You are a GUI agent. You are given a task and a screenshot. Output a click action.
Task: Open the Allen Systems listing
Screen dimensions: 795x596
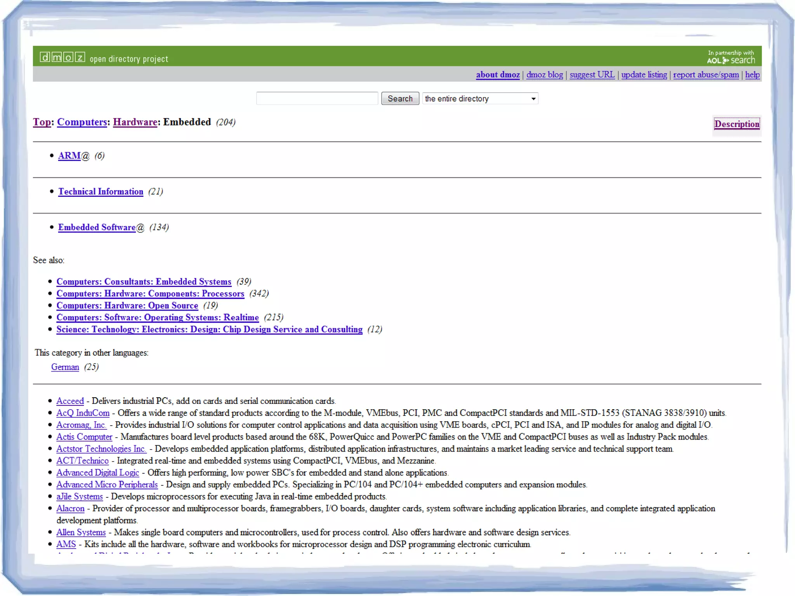click(x=81, y=532)
